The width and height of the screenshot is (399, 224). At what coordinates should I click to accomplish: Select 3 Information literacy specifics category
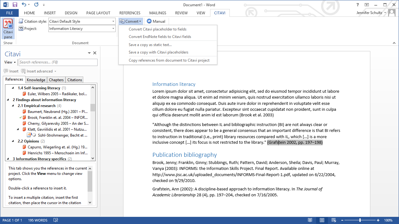tap(39, 159)
